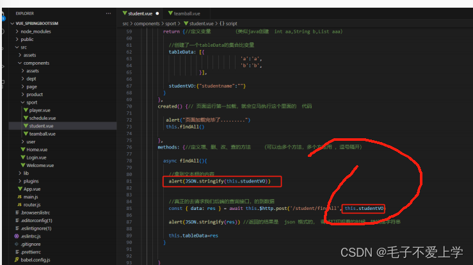This screenshot has width=473, height=265.
Task: Click 'async findAll(){' on line 78
Action: (x=185, y=161)
